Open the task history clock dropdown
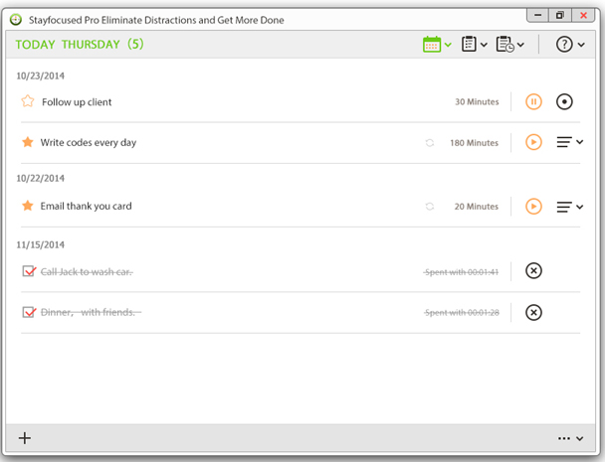The height and width of the screenshot is (462, 605). click(x=508, y=45)
